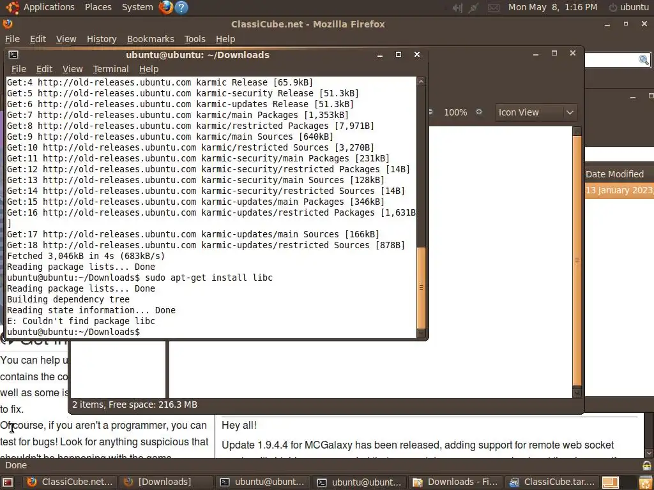654x490 pixels.
Task: Open the ubuntu user session menu
Action: pos(629,7)
